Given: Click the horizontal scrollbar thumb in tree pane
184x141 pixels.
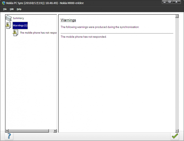Looking at the screenshot, I should pyautogui.click(x=29, y=131).
